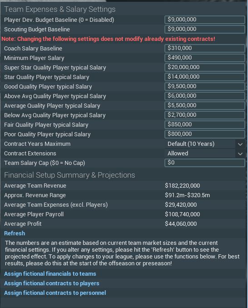Focus the Average Quality Player salary field
248x308 pixels.
click(x=204, y=105)
